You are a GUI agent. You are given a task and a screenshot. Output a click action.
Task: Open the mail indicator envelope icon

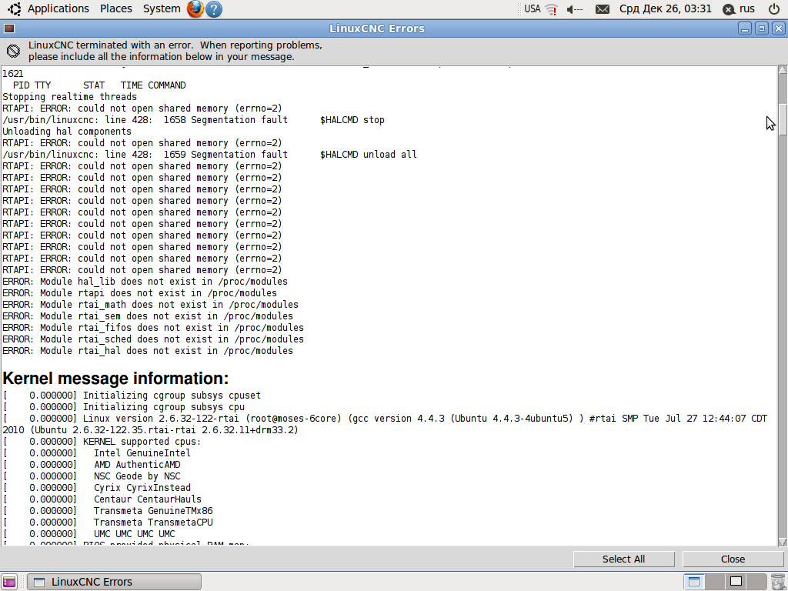[602, 9]
